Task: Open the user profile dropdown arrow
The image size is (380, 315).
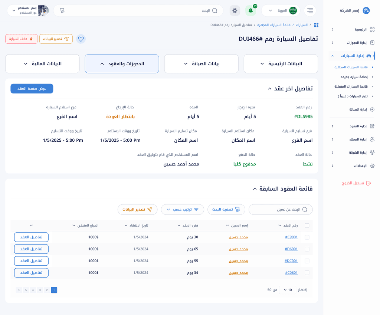Action: tap(14, 11)
